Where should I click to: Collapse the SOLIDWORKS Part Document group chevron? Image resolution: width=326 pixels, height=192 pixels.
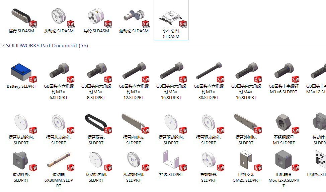(x=3, y=46)
